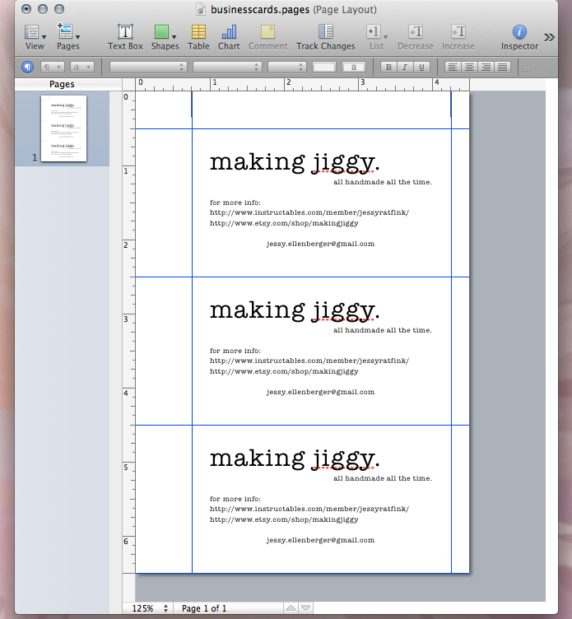Click top card's gmail address
572x619 pixels.
pos(320,244)
